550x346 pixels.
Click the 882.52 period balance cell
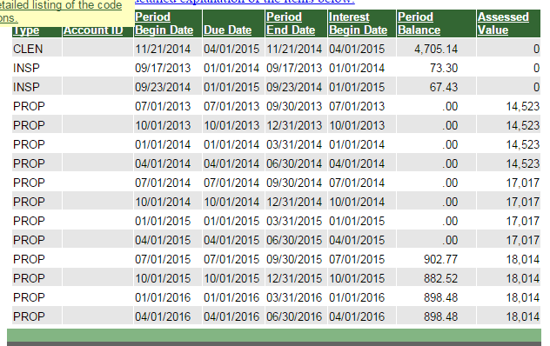coord(436,278)
